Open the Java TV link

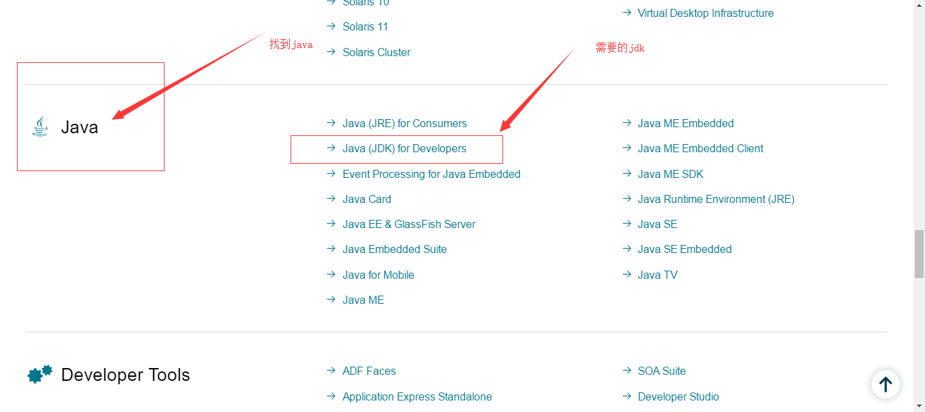[x=658, y=275]
